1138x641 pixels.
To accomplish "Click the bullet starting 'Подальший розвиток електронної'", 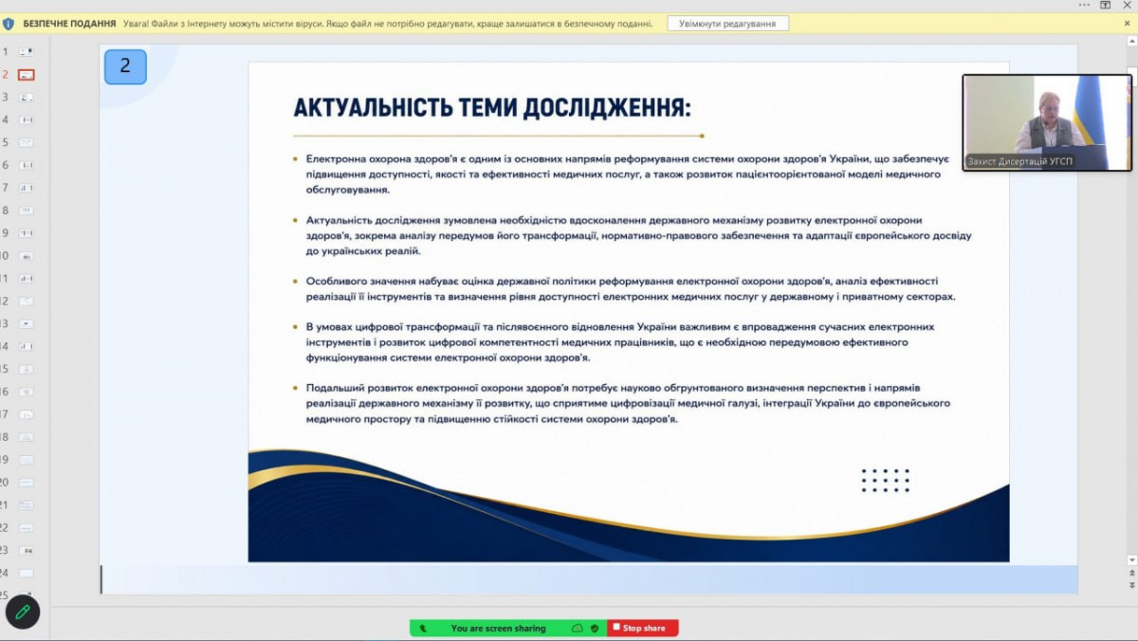I will point(628,403).
